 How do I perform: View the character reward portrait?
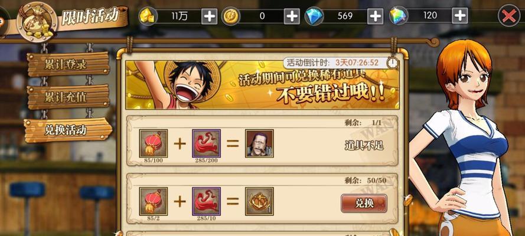[259, 143]
